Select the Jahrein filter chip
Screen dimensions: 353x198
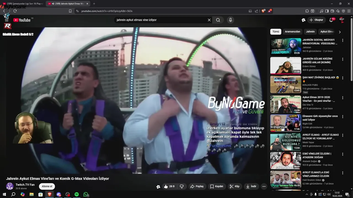[310, 32]
